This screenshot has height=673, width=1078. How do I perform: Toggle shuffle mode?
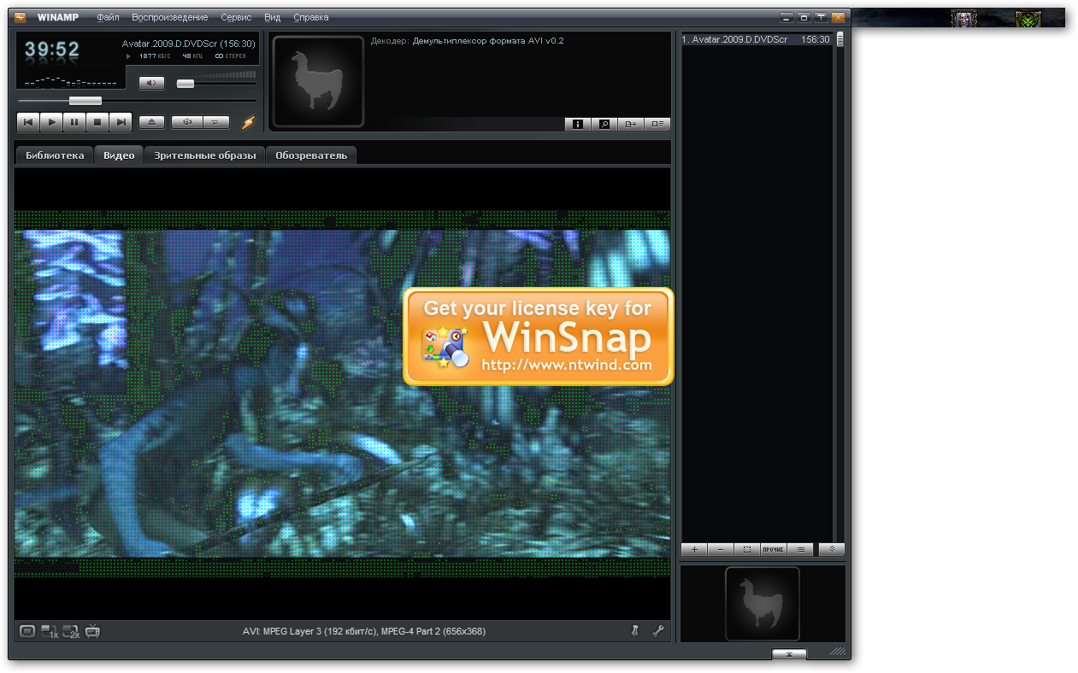point(186,122)
